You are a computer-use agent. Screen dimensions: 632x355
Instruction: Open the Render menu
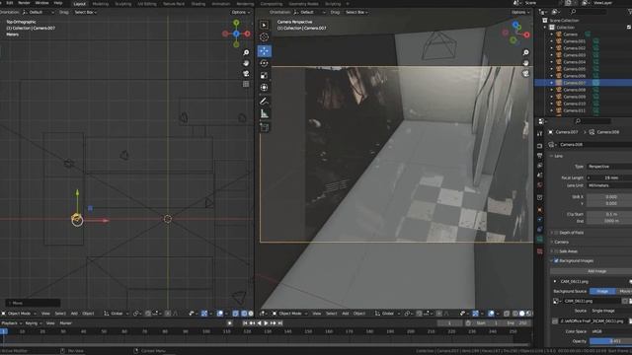(24, 3)
